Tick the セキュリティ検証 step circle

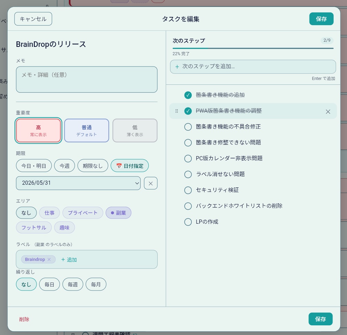188,190
